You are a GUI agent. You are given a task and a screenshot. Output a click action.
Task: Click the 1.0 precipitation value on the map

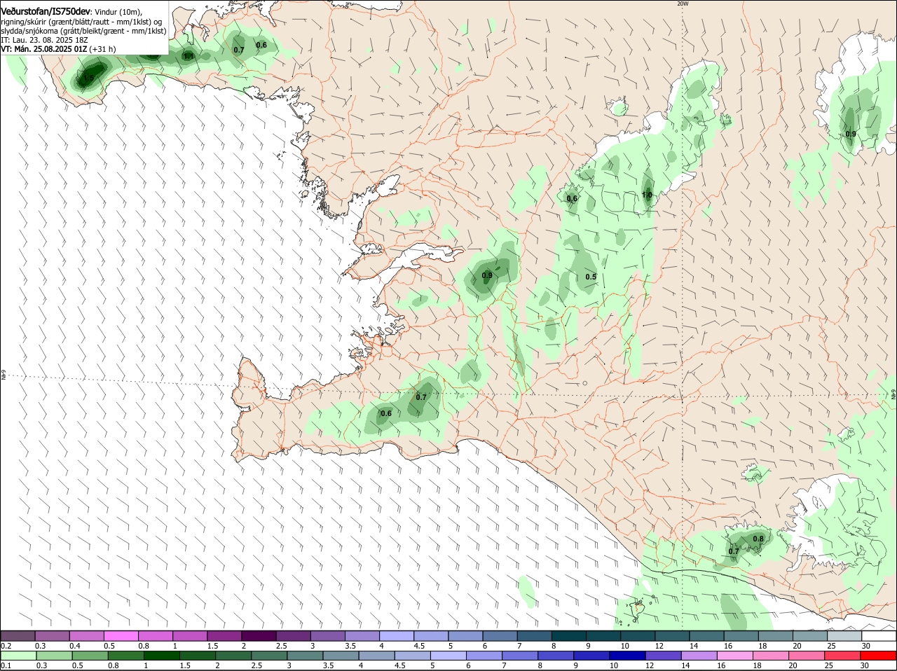point(647,195)
